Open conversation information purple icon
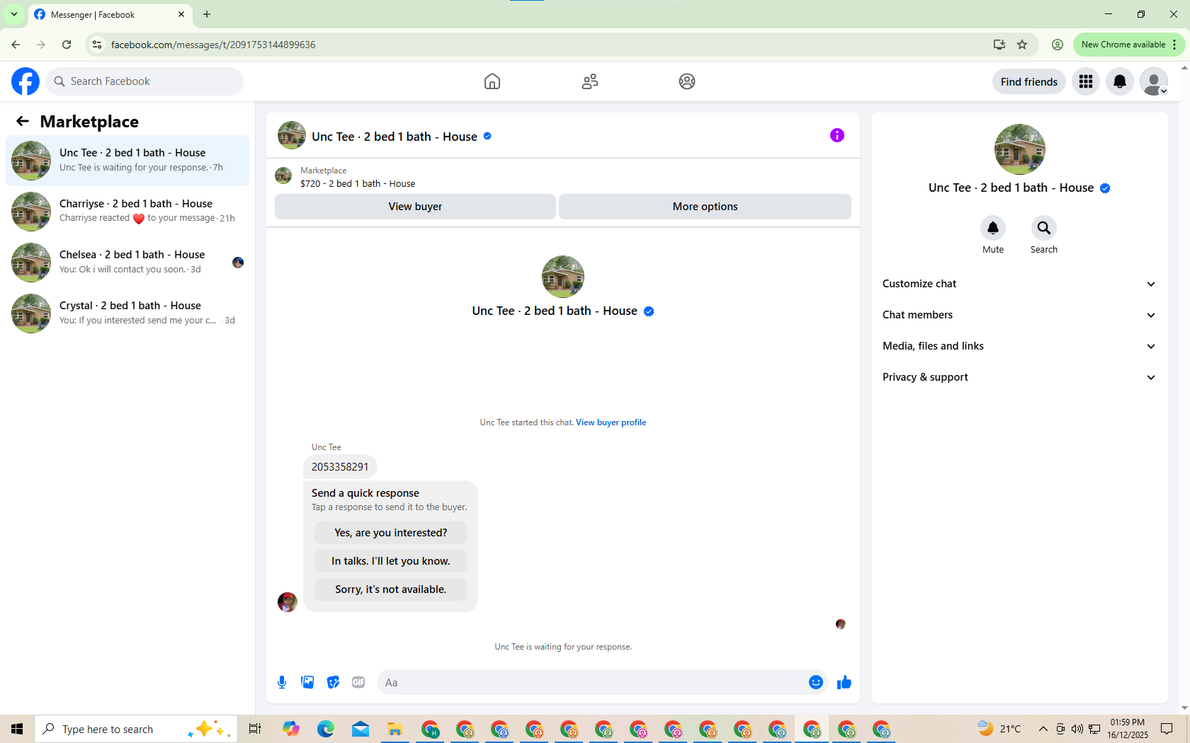Viewport: 1190px width, 743px height. (837, 135)
